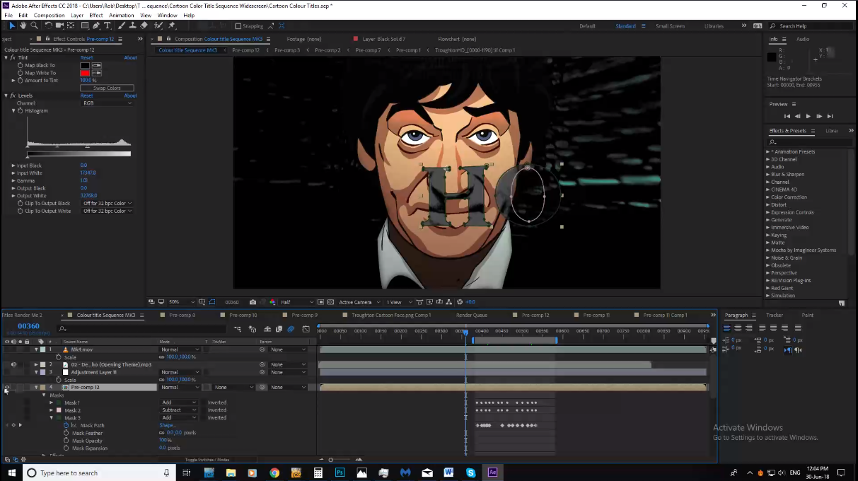Open Microsoft Word from the taskbar

(x=448, y=473)
